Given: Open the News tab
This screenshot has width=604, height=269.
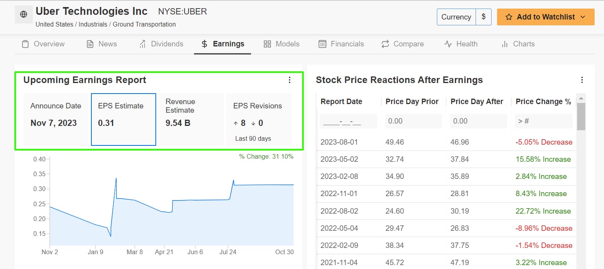Looking at the screenshot, I should 102,44.
